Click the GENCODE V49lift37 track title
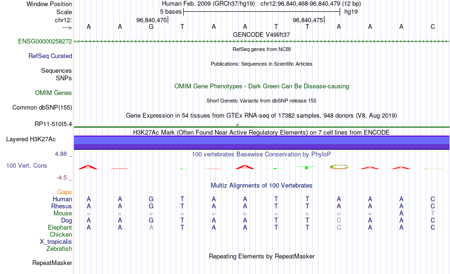This screenshot has width=450, height=274. (261, 34)
